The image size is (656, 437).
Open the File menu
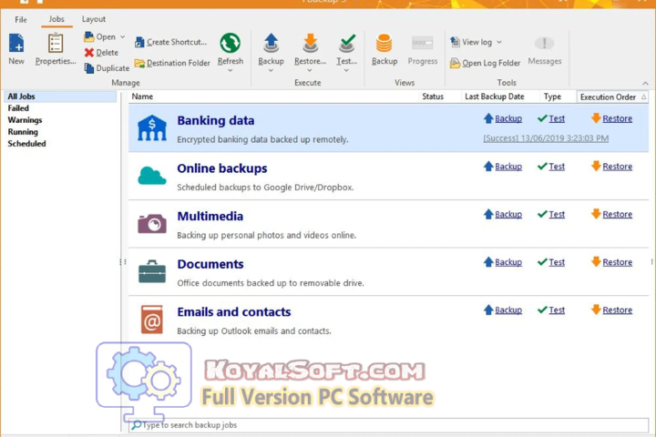[x=21, y=19]
